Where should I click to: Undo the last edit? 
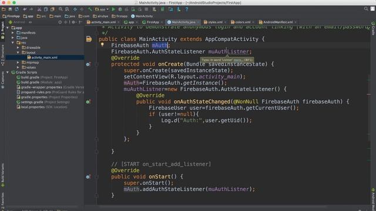tap(25, 9)
